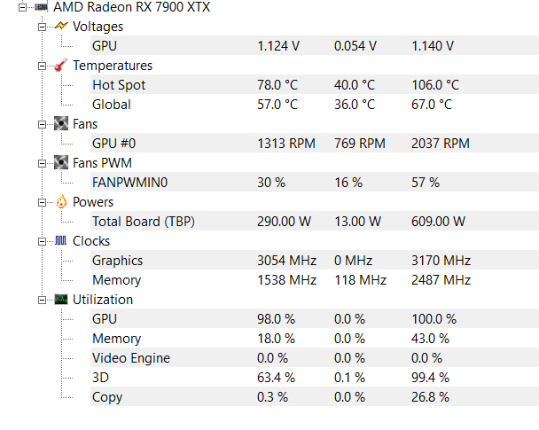Collapse the Fans section
The width and height of the screenshot is (539, 430).
pos(42,124)
